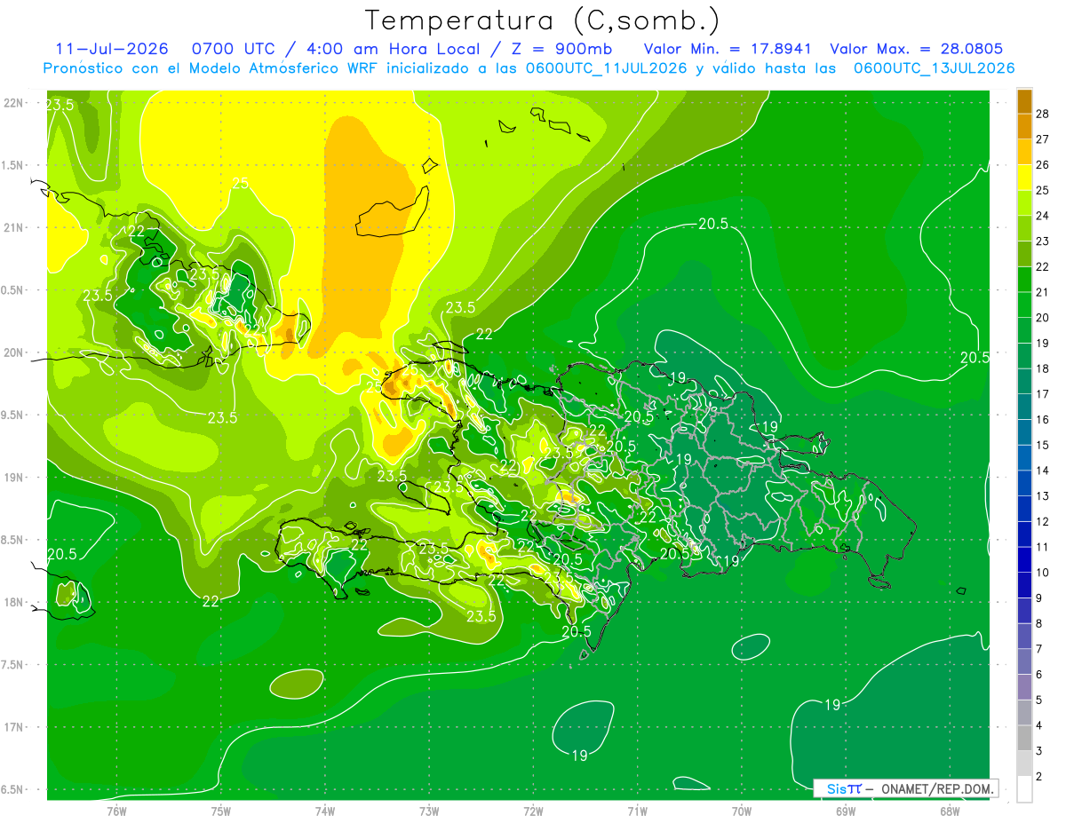Viewport: 1066px width, 823px height.
Task: Click the longitude axis label '72W'
Action: 534,811
